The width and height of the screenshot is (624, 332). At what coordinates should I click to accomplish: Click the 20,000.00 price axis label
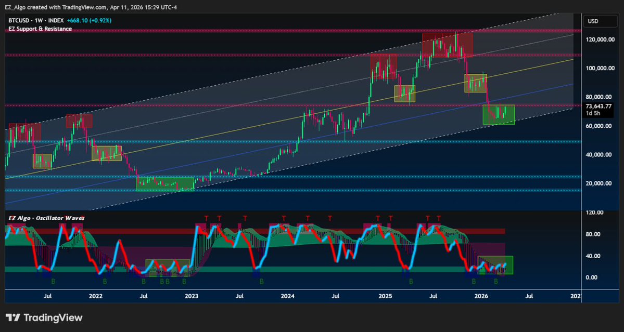(x=599, y=183)
